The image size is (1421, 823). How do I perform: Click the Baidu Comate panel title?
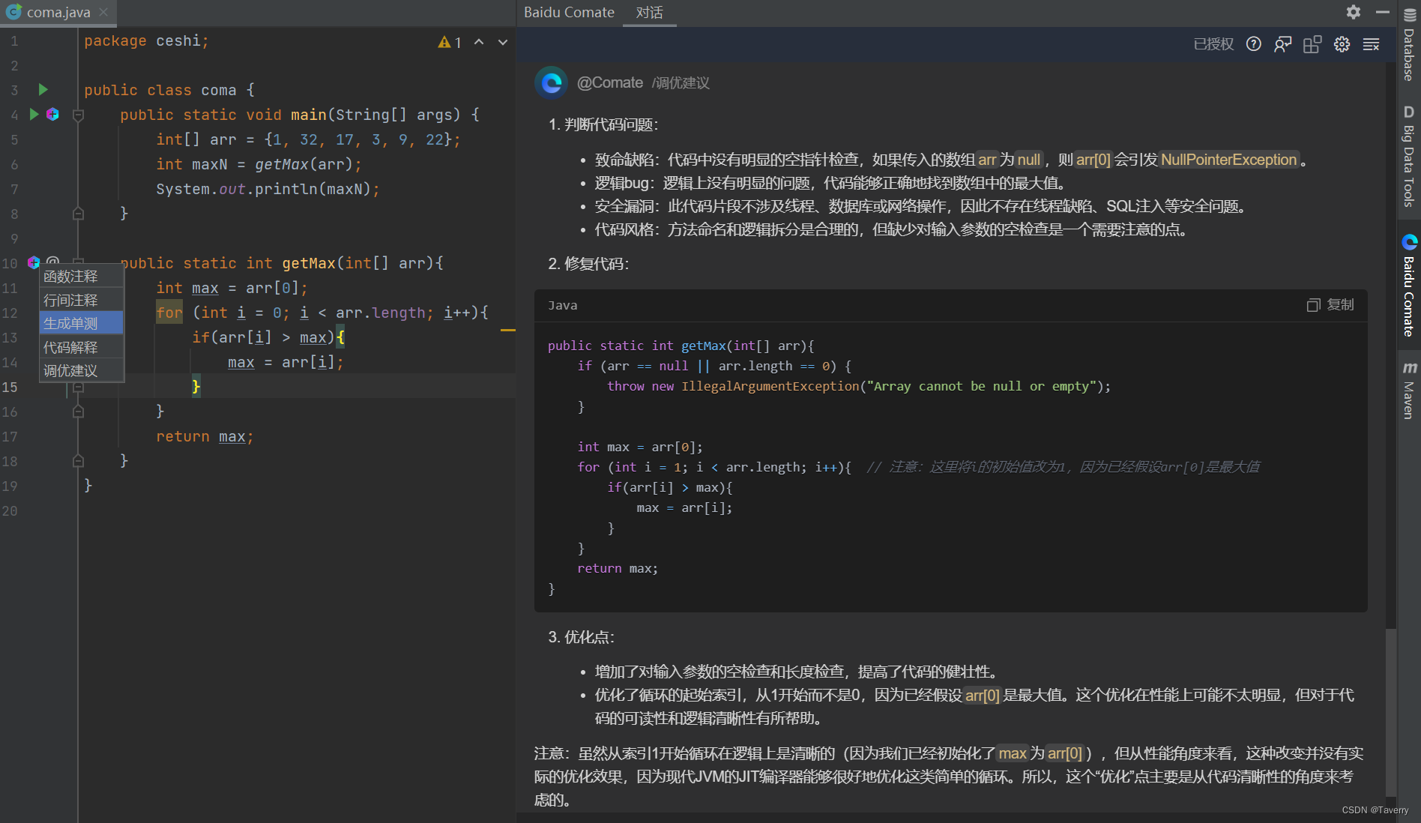[x=569, y=13]
